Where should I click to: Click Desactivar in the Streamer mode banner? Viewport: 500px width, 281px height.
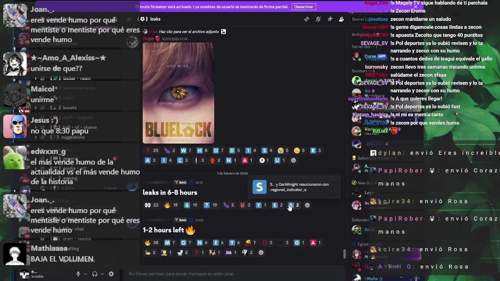point(304,7)
